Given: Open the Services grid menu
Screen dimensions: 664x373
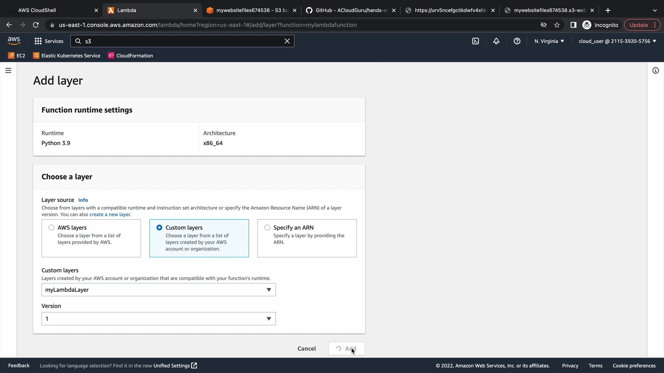Looking at the screenshot, I should [x=49, y=41].
